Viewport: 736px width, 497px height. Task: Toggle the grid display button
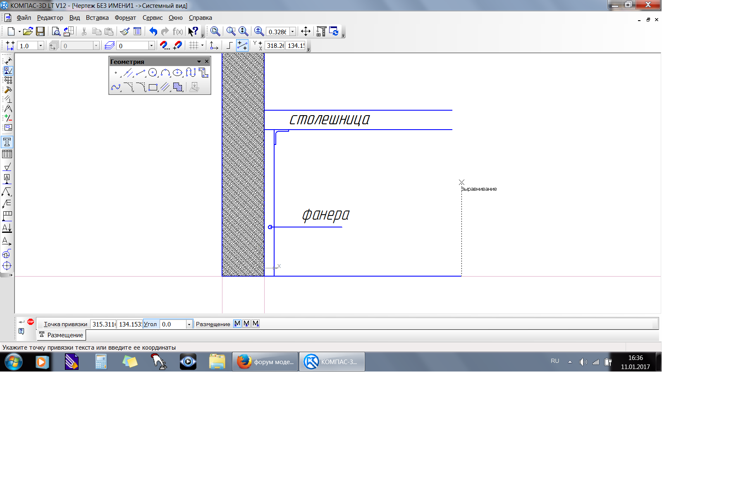(x=194, y=45)
